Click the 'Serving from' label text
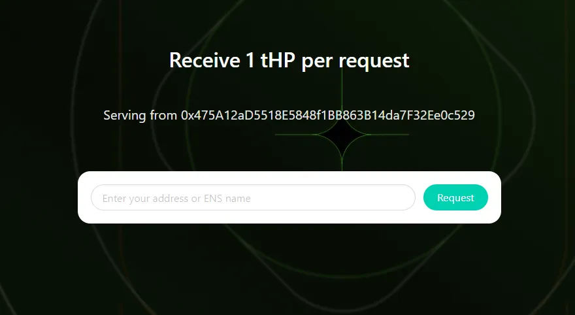The height and width of the screenshot is (315, 575). tap(140, 115)
